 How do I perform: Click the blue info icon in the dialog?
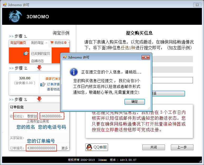pyautogui.click(x=74, y=72)
